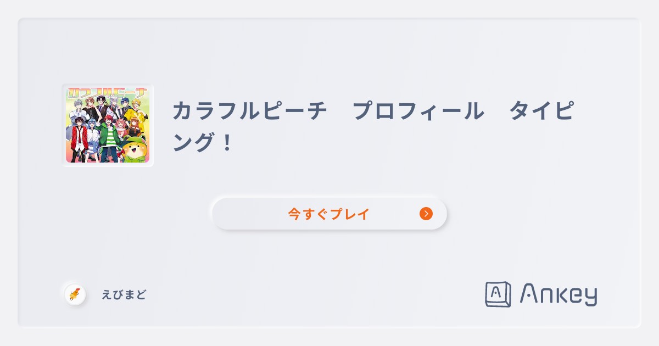
Task: Select the white circle behind the shrimp icon
Action: pyautogui.click(x=76, y=294)
